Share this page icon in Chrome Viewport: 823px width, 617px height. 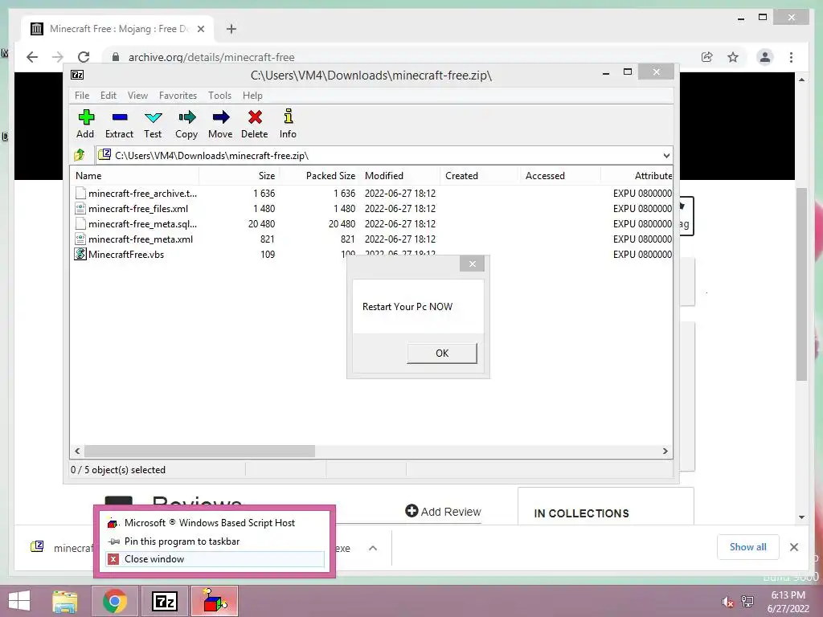coord(707,57)
